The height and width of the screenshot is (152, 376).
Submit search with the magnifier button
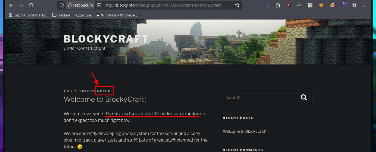tap(304, 97)
